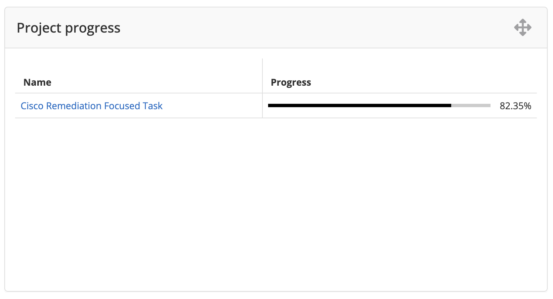Click the word "Cisco" in the task link
Image resolution: width=553 pixels, height=299 pixels.
32,106
